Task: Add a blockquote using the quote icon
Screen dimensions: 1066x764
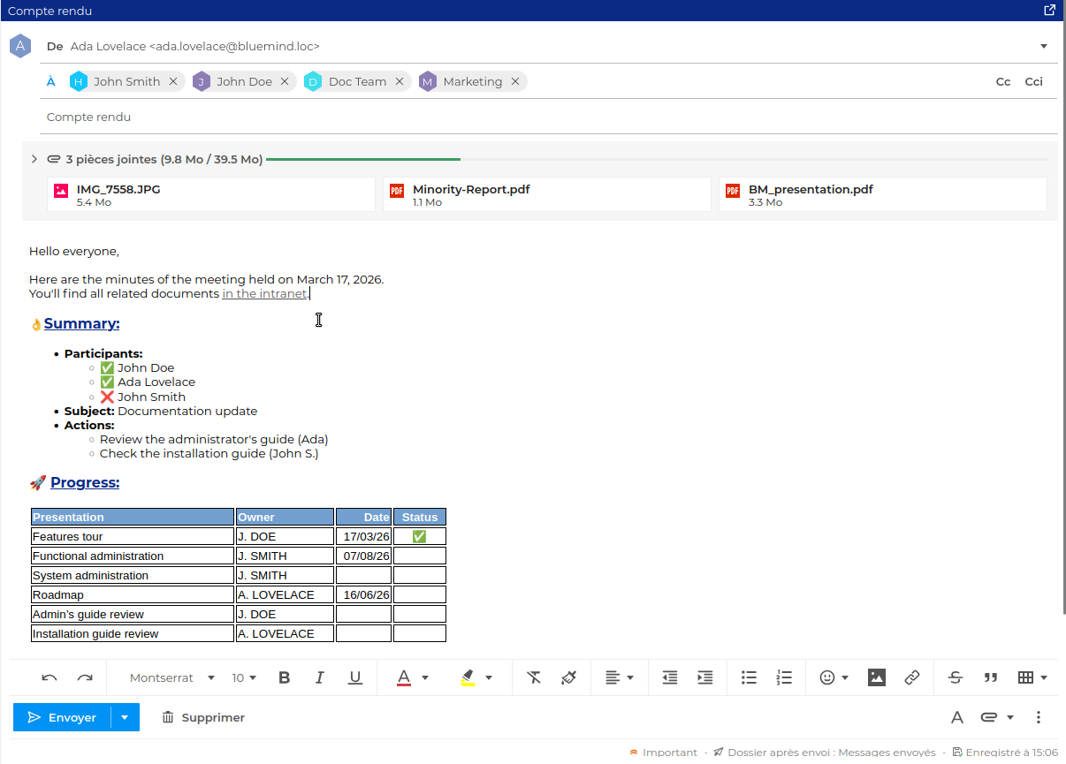Action: point(991,677)
